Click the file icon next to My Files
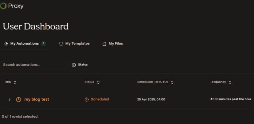This screenshot has height=124, width=254. point(105,44)
